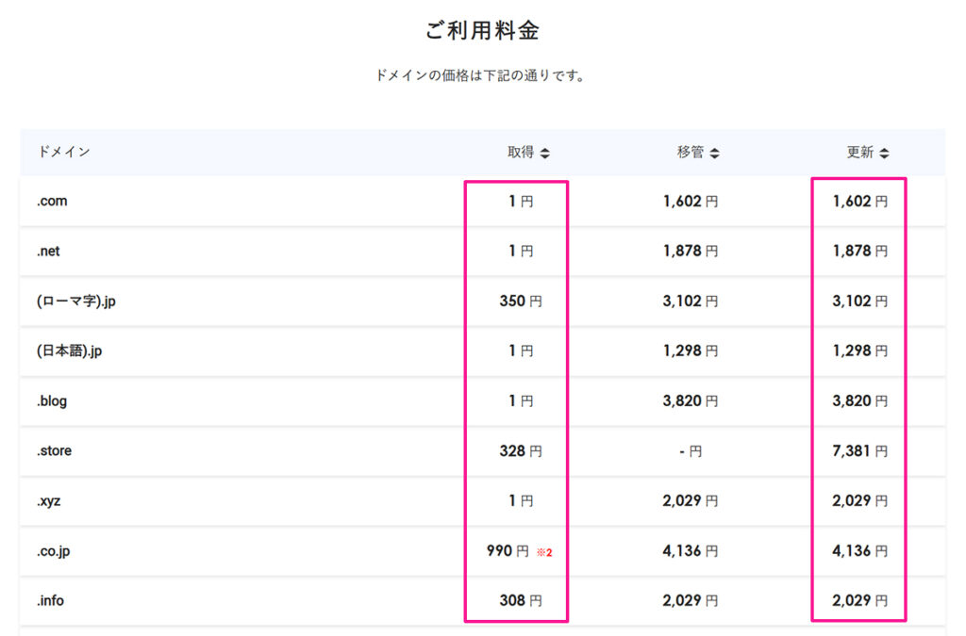Select the .net domain name
The height and width of the screenshot is (636, 966).
tap(49, 252)
